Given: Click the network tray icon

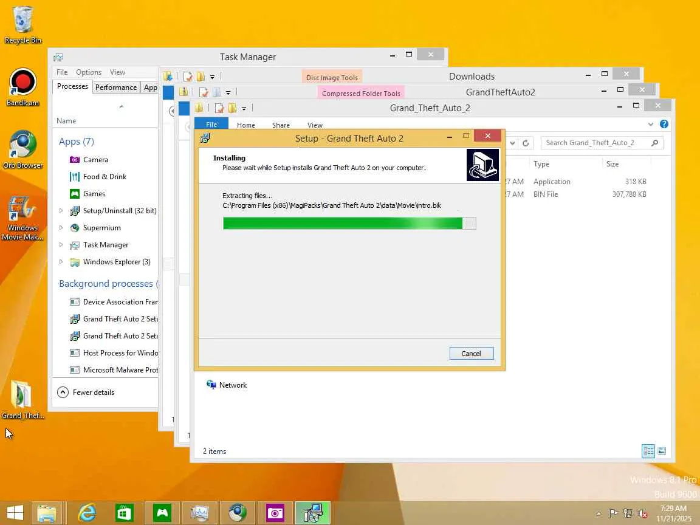Looking at the screenshot, I should point(628,513).
